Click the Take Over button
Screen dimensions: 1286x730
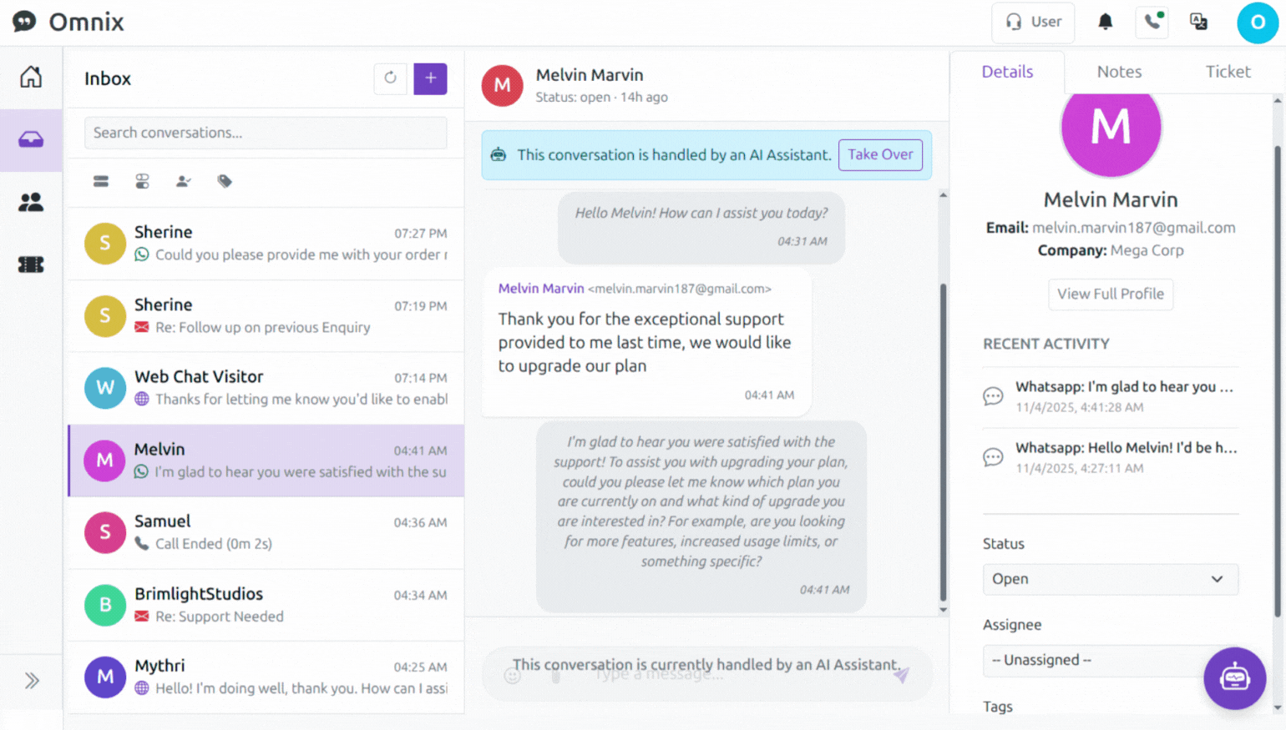pos(880,154)
